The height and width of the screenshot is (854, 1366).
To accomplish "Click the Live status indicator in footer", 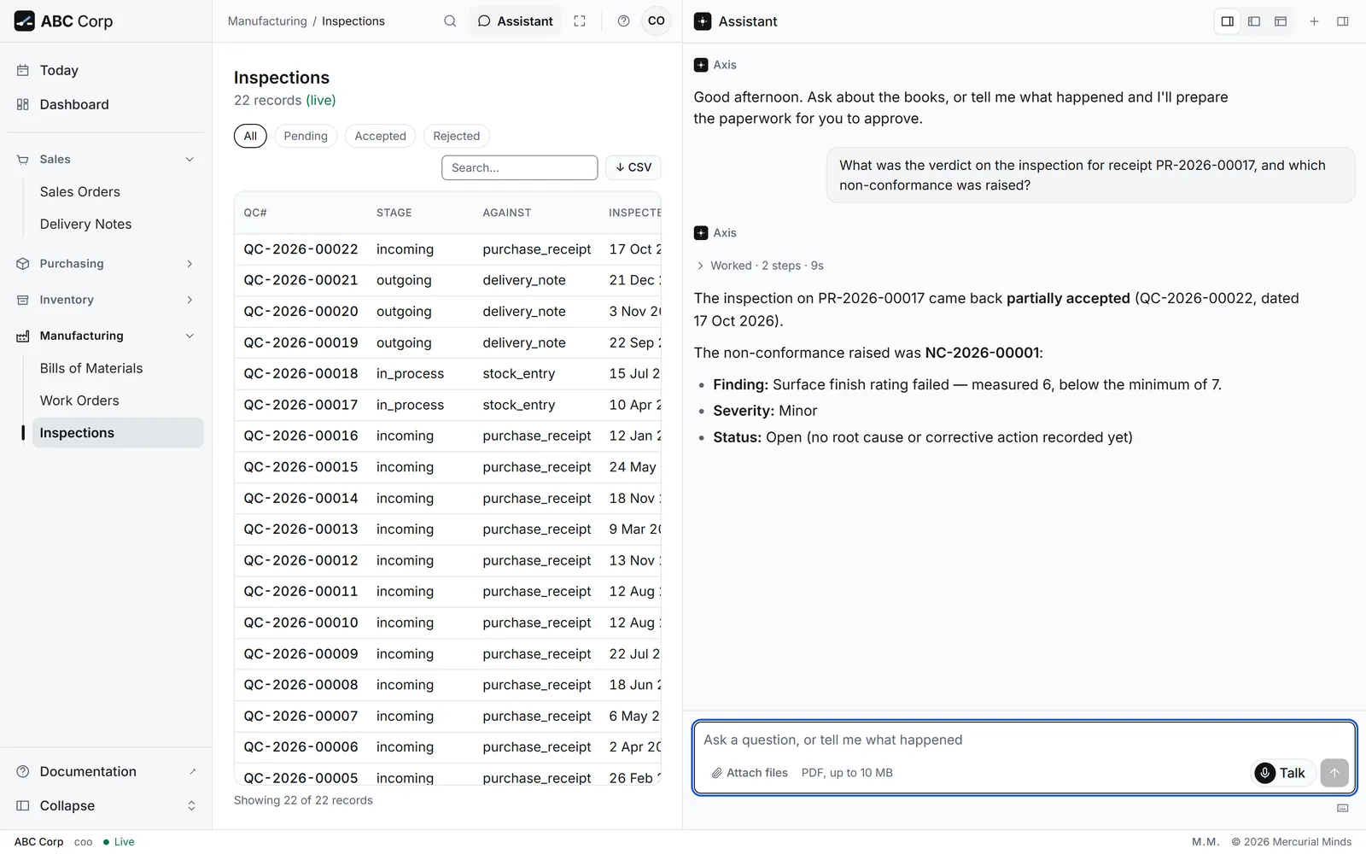I will pos(119,842).
